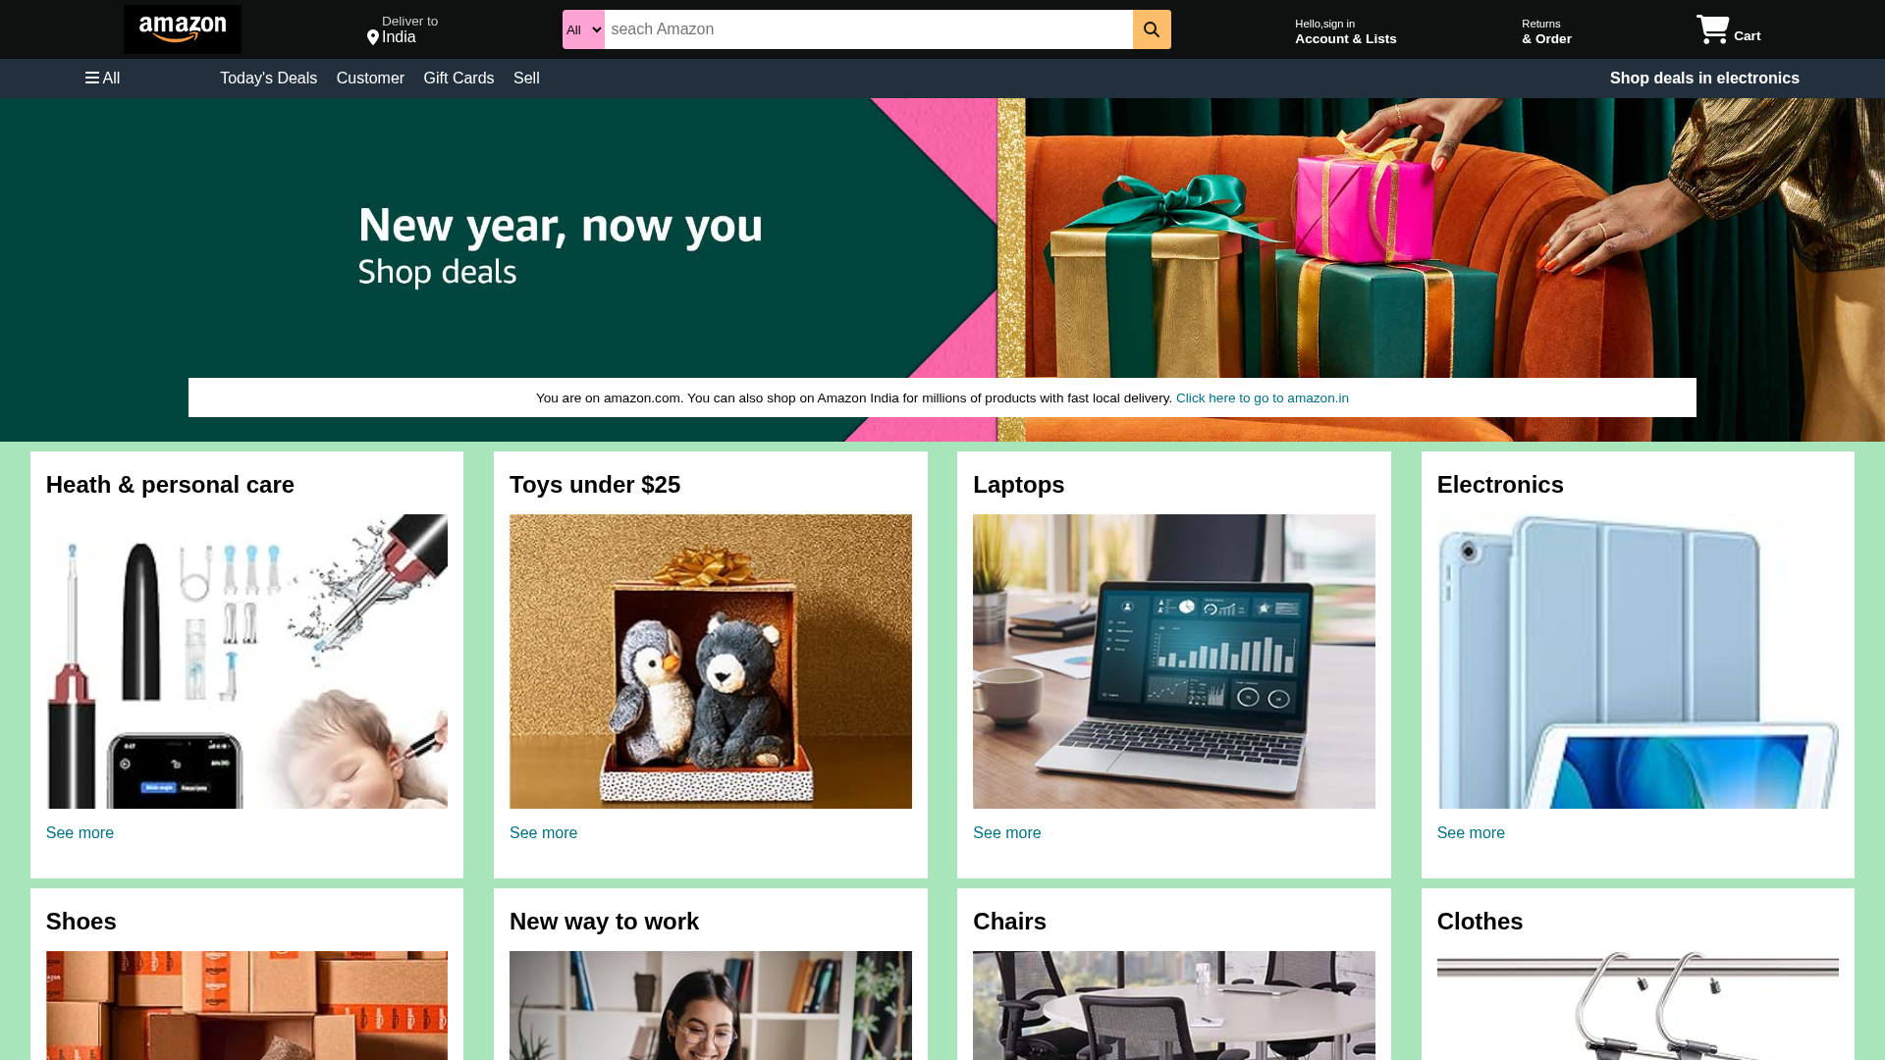
Task: Click the Amazon logo
Action: click(183, 29)
